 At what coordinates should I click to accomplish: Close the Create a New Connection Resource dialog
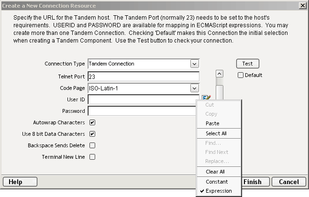click(x=303, y=6)
